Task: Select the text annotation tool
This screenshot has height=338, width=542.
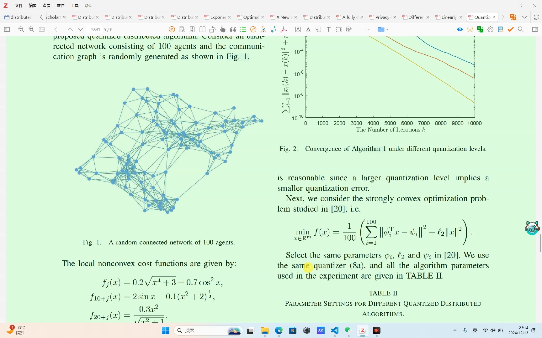Action: (328, 29)
